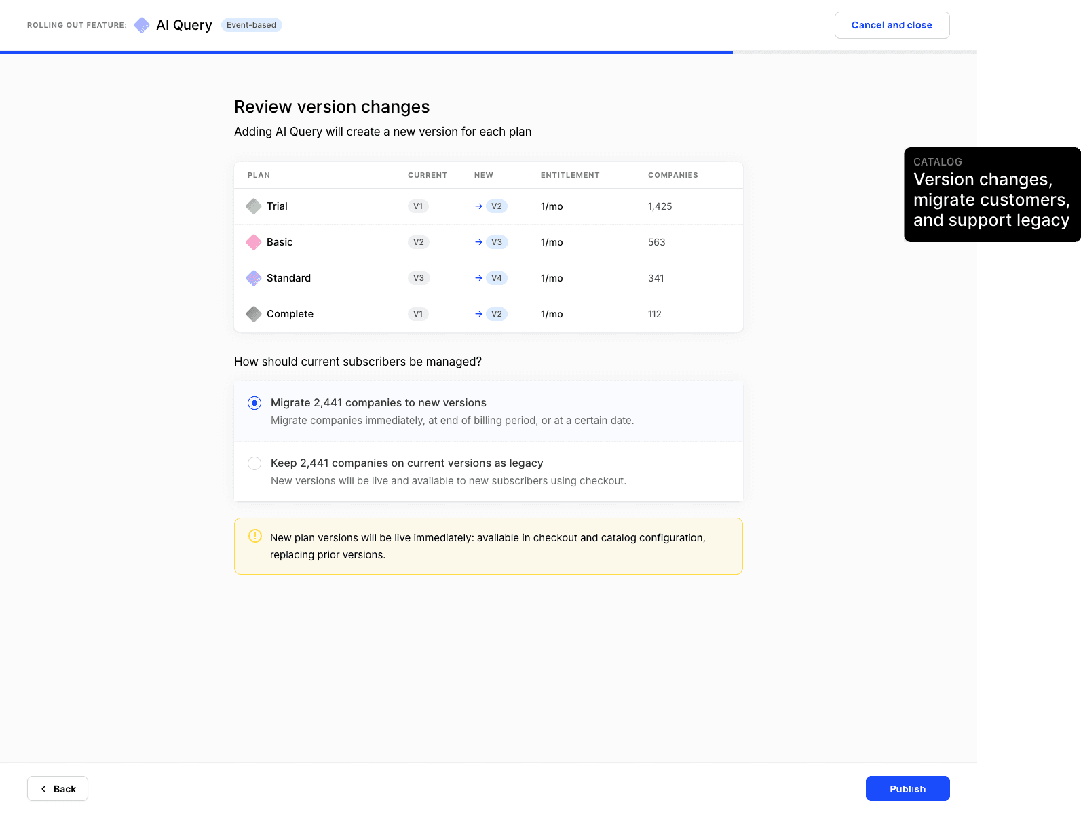Click the AI Query feature diamond icon
Viewport: 1081px width, 814px height.
point(142,25)
